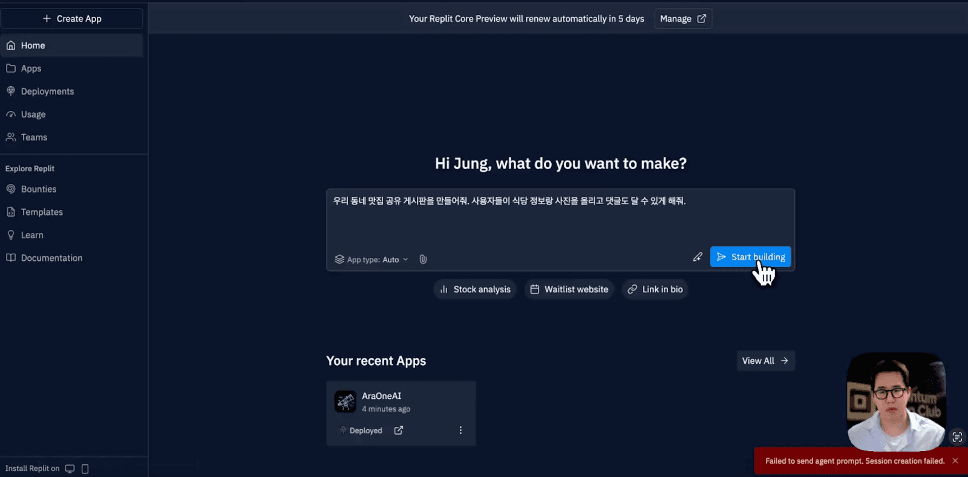Expand the App type Auto dropdown
Screen dimensions: 968x477
371,260
